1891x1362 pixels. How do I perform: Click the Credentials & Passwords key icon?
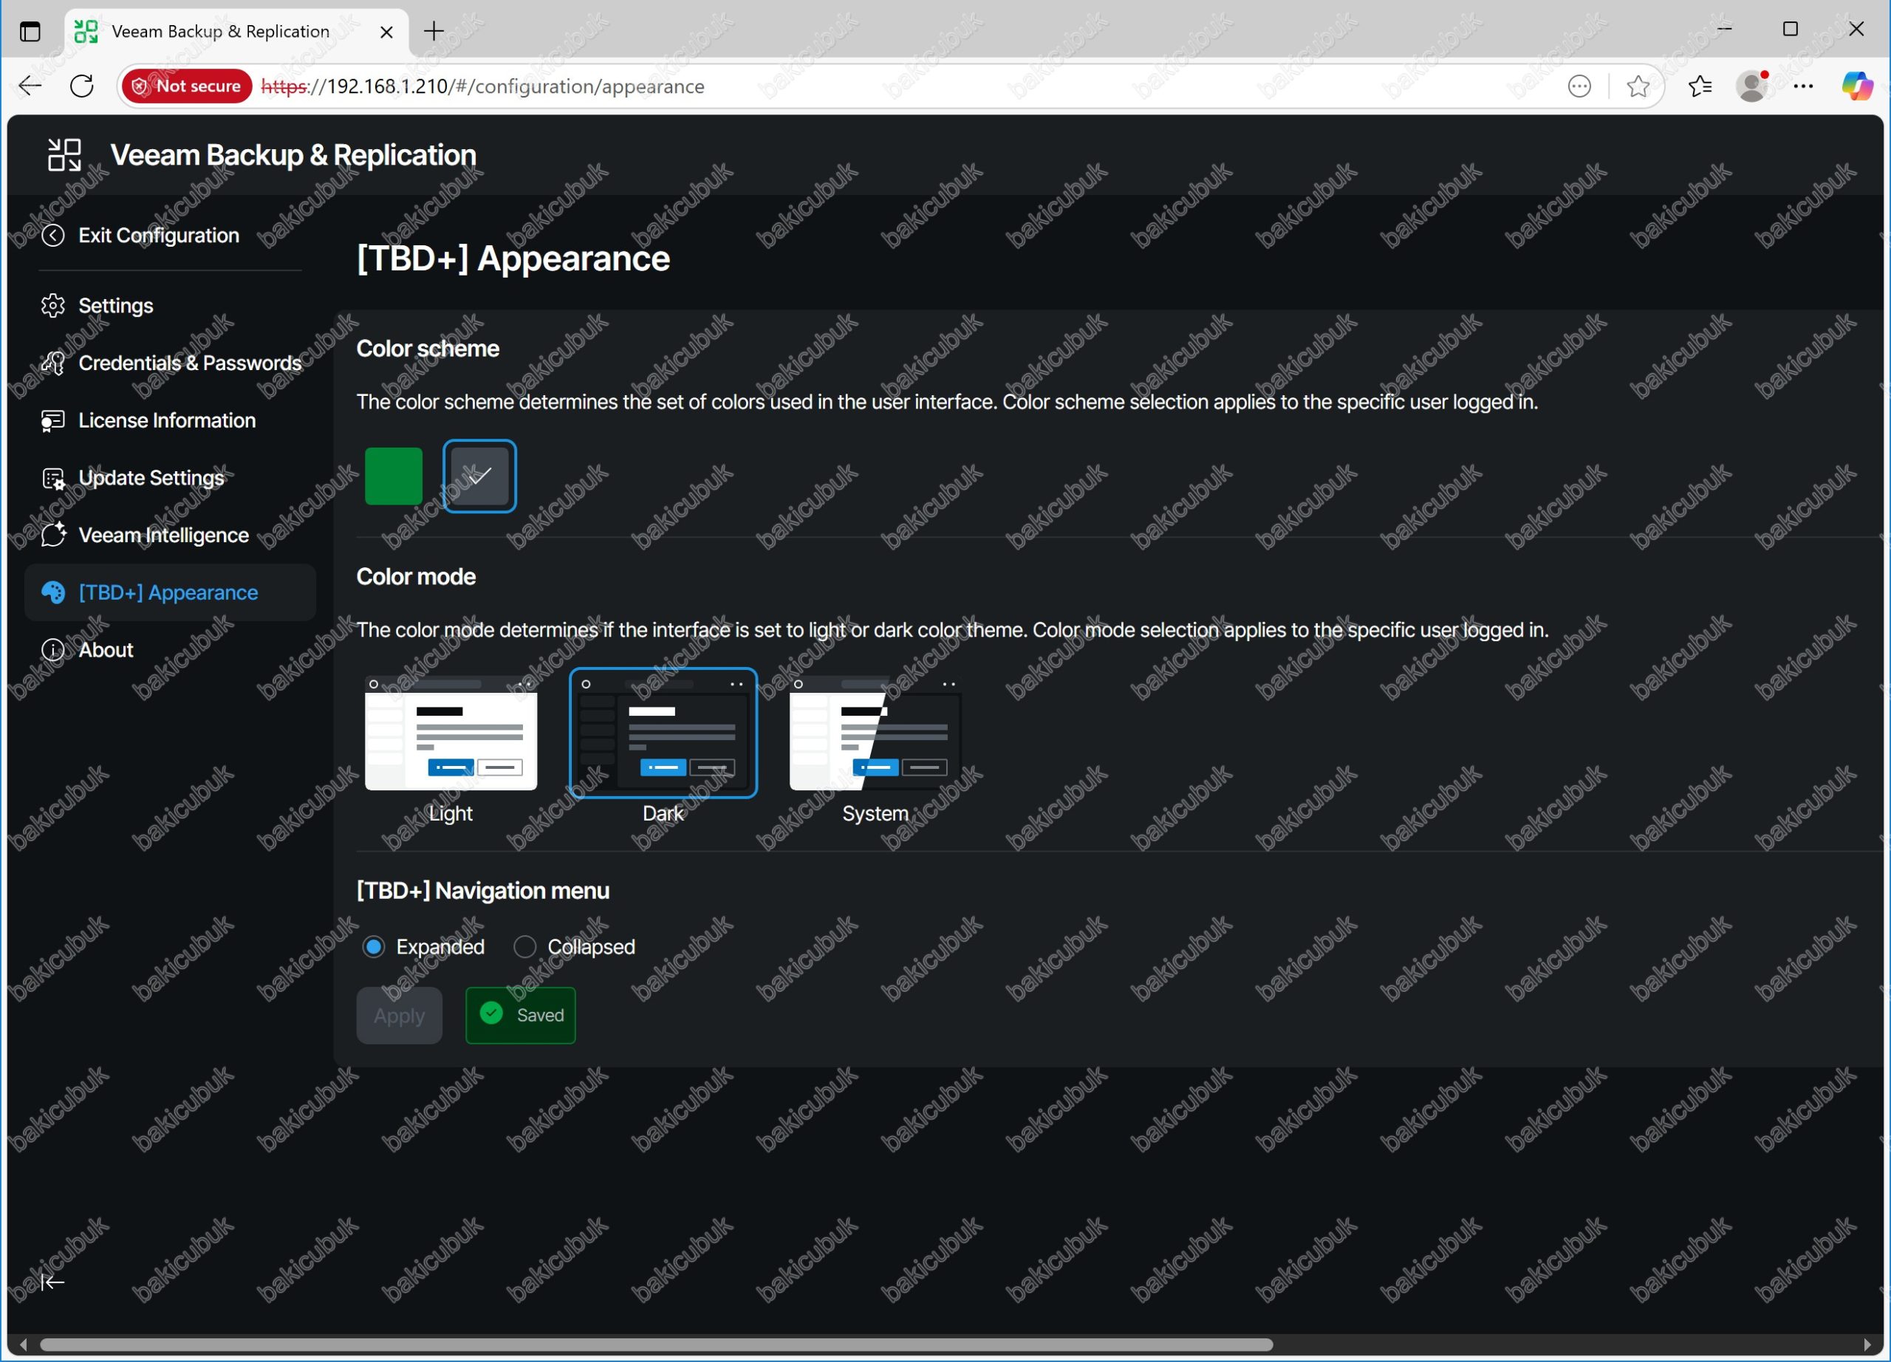click(52, 363)
